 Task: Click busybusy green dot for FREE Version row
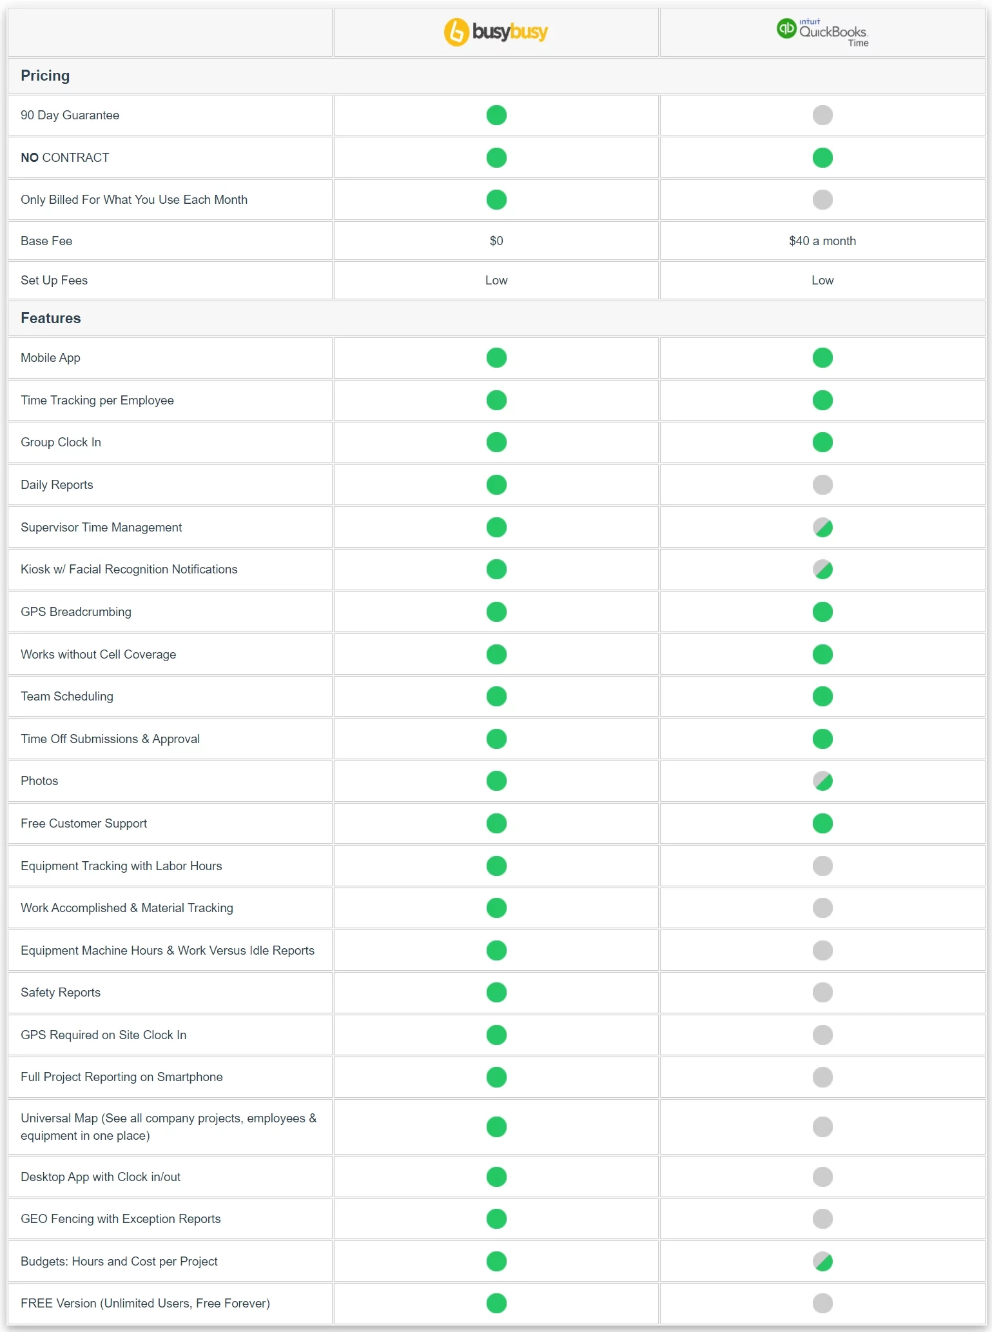496,1303
